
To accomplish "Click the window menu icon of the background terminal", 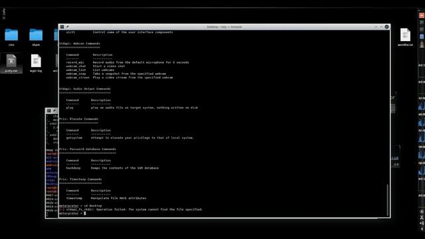I will point(48,111).
